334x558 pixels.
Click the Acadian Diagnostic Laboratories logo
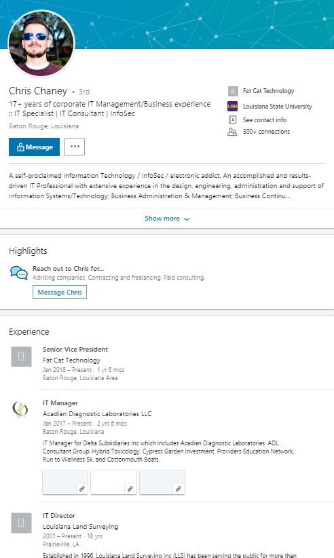click(20, 409)
